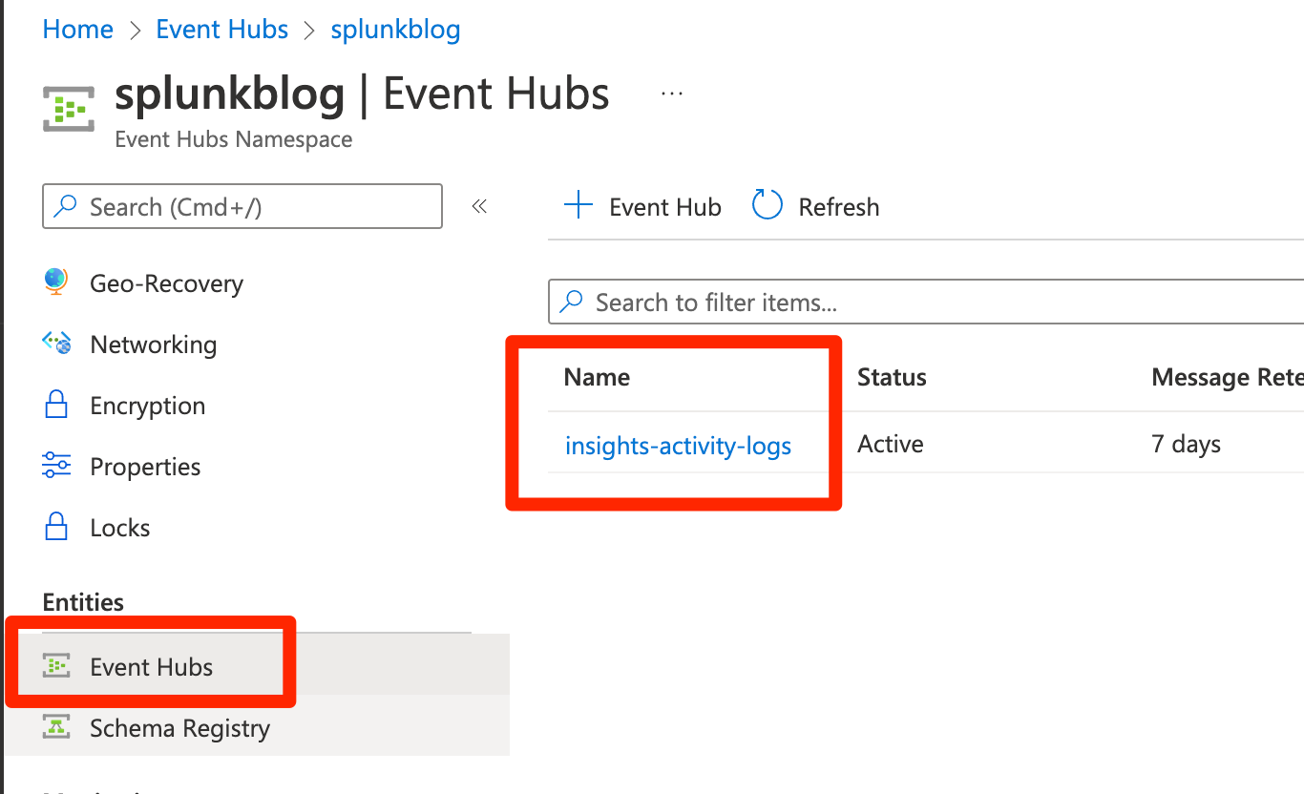Image resolution: width=1304 pixels, height=794 pixels.
Task: Click the Networking icon
Action: pyautogui.click(x=56, y=343)
